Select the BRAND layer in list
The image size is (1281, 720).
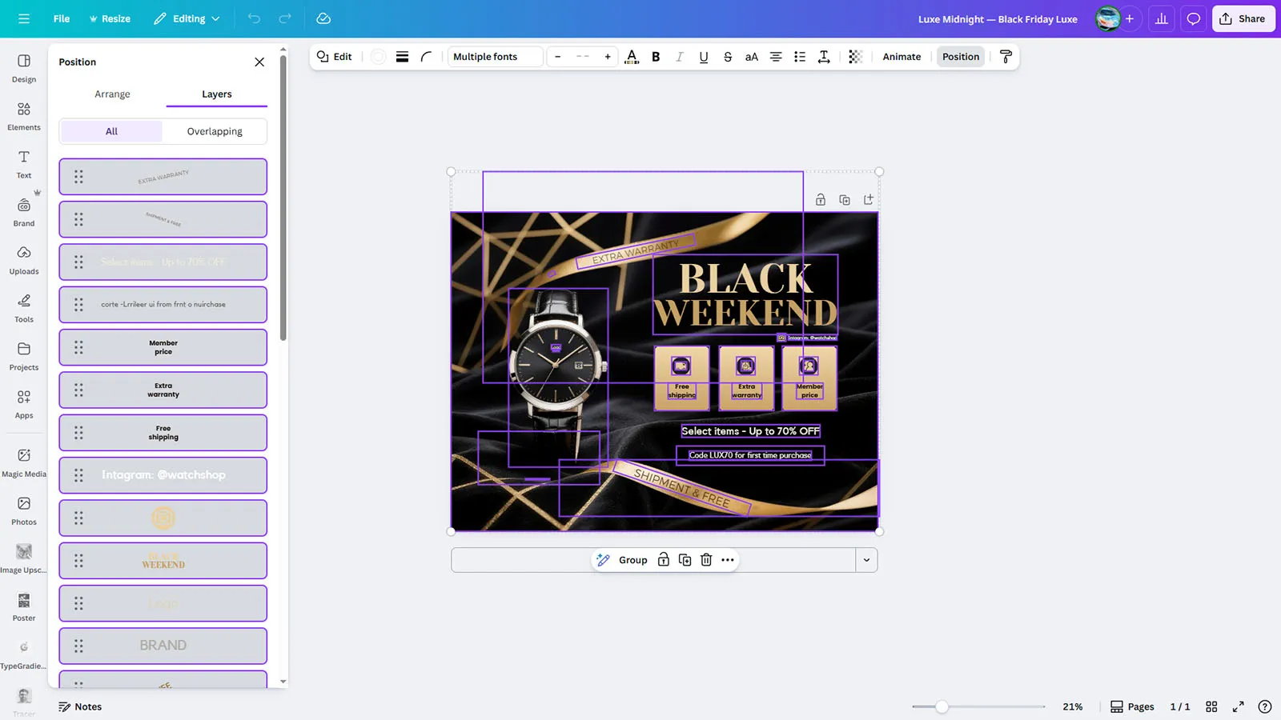[x=163, y=646]
